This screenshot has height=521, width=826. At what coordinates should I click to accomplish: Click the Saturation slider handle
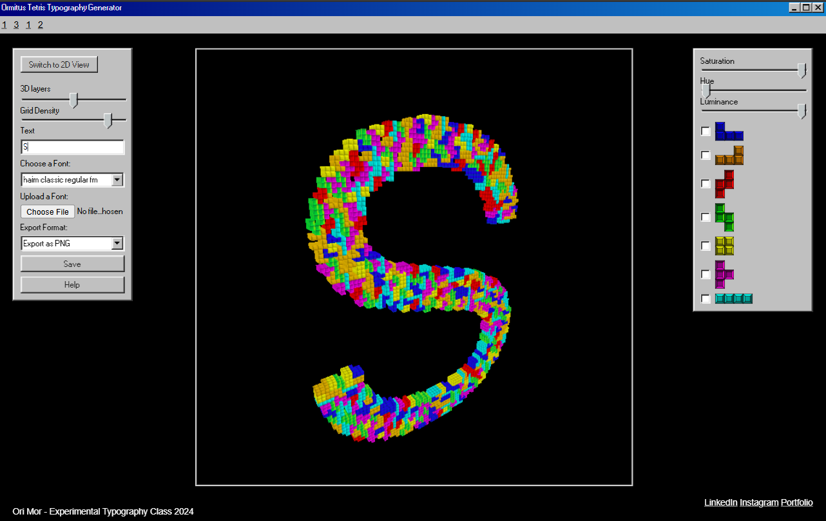802,70
